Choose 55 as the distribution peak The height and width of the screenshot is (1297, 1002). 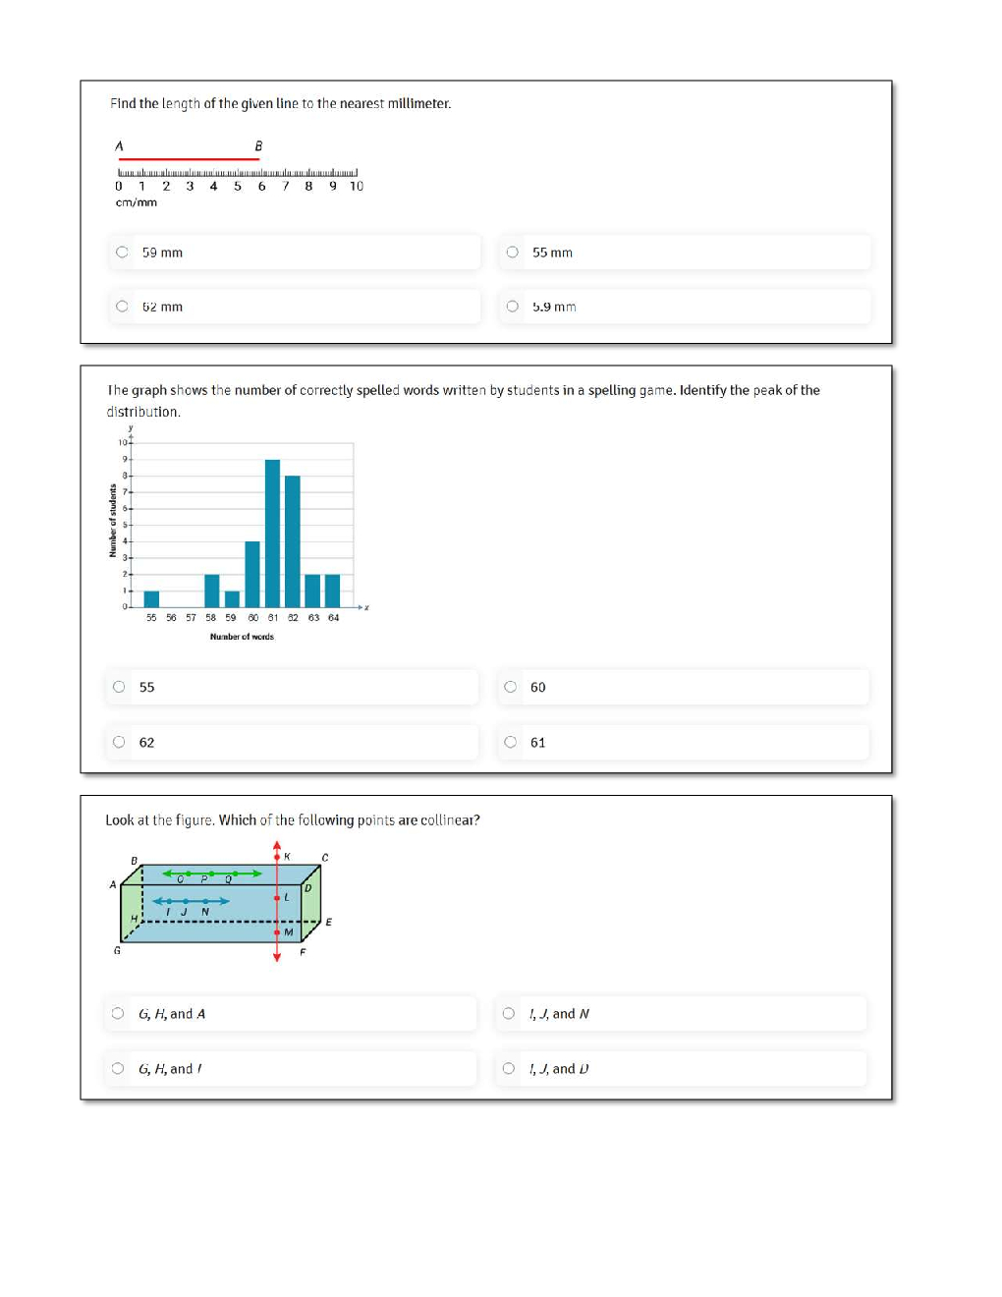tap(119, 687)
